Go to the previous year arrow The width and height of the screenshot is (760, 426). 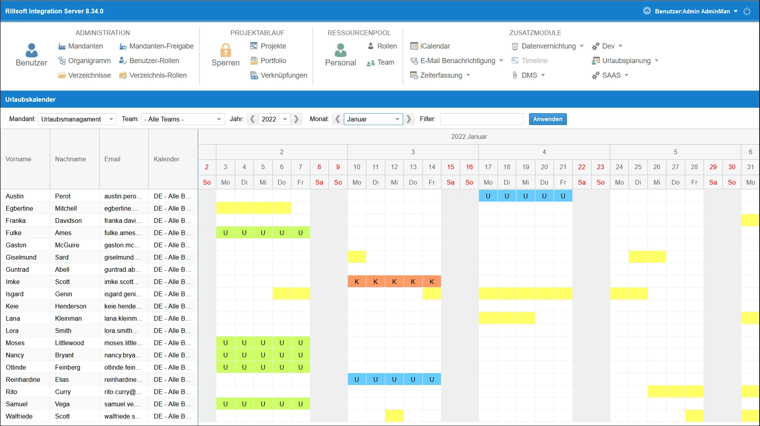click(252, 119)
